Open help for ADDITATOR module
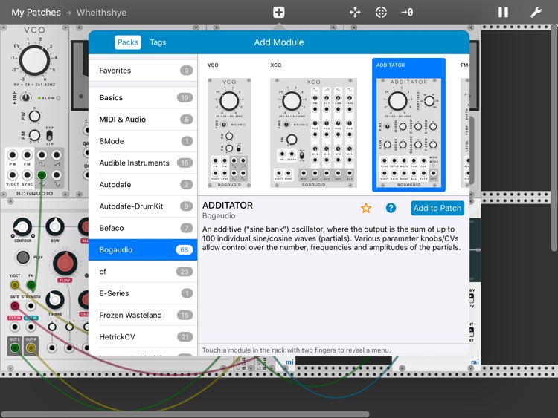This screenshot has height=418, width=558. click(x=391, y=208)
